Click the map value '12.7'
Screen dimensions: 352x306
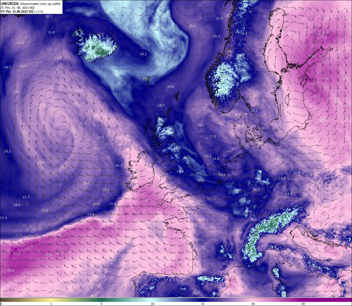89,14
